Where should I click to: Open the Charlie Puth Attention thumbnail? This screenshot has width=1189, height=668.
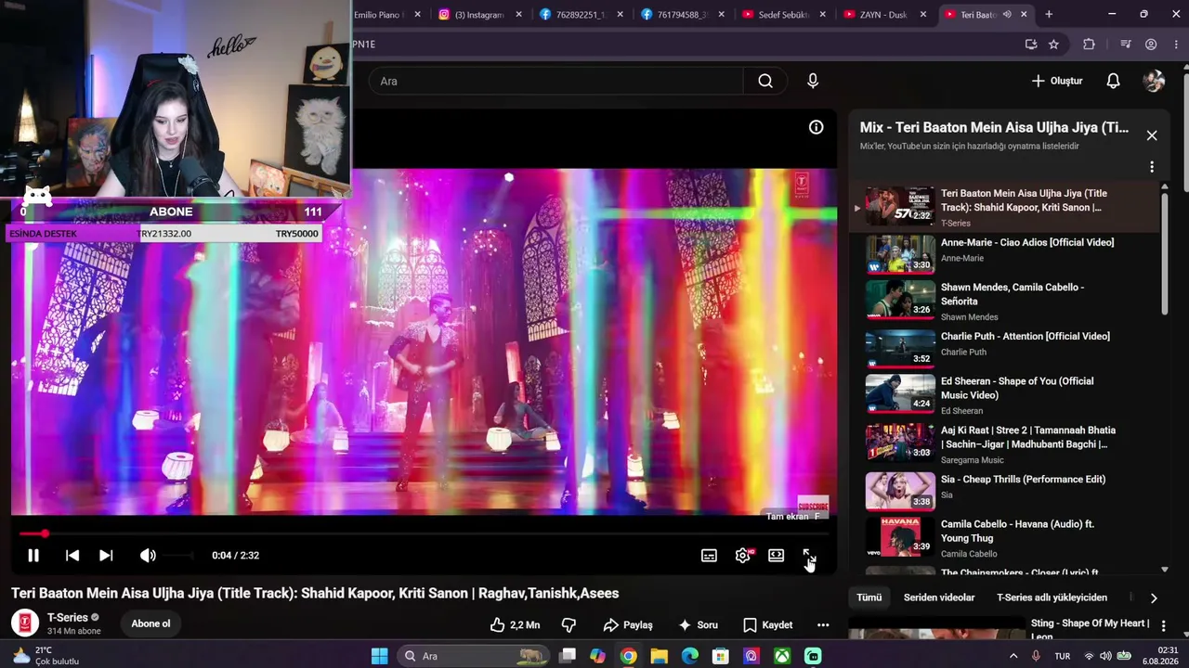[900, 349]
